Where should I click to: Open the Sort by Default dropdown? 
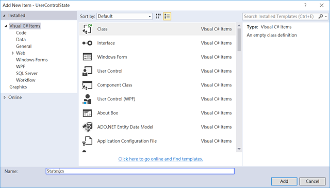click(124, 16)
